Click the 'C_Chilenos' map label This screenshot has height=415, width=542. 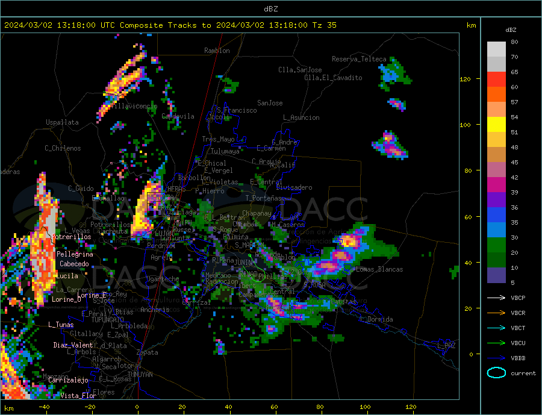coord(63,148)
